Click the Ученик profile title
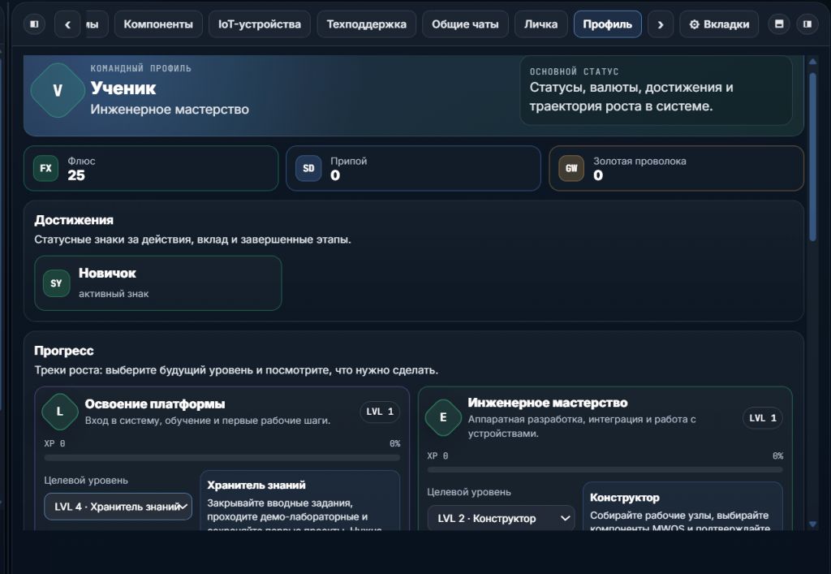Screen dimensions: 831x574 coord(123,88)
